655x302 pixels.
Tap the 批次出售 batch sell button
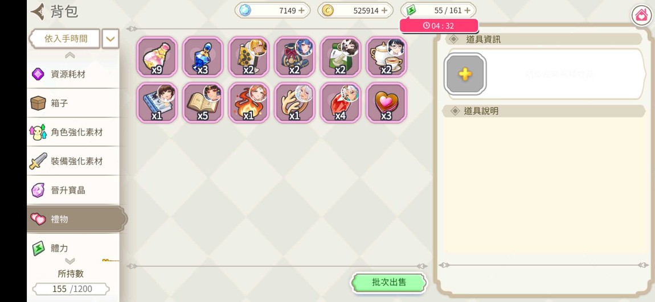(x=389, y=283)
